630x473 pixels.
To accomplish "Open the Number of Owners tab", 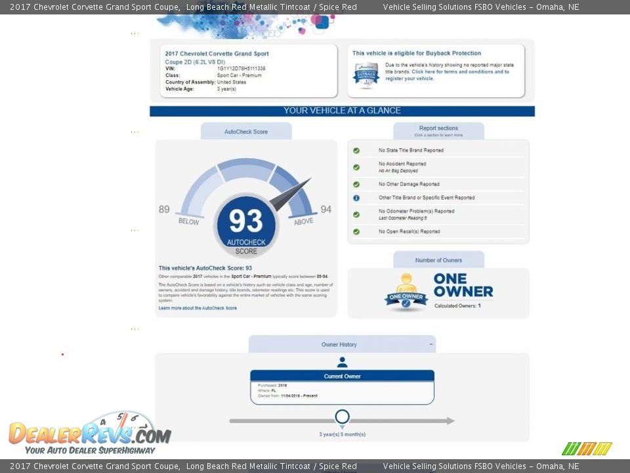I will (x=438, y=260).
